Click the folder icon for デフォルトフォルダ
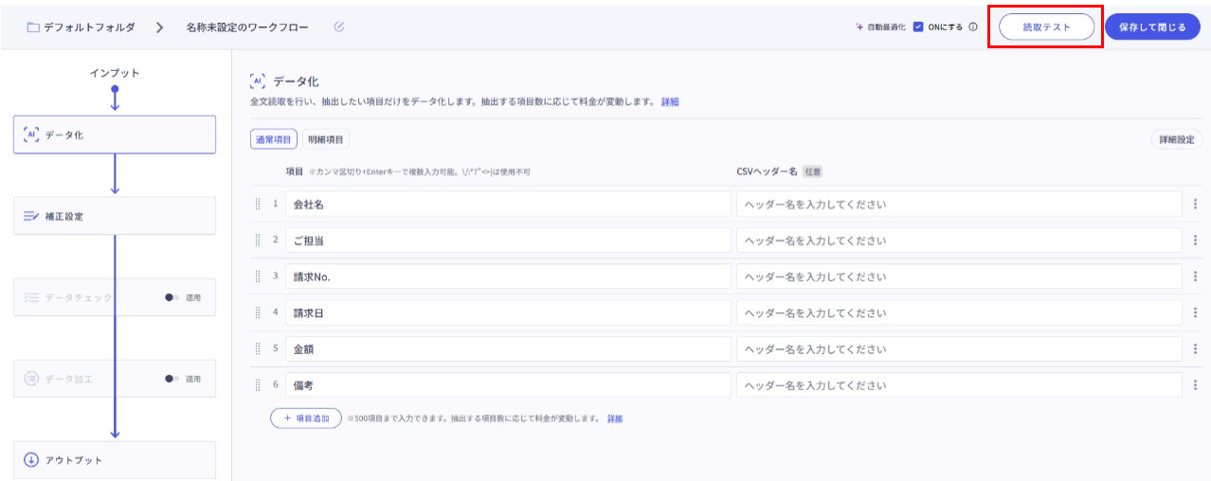This screenshot has height=481, width=1211. coord(33,27)
